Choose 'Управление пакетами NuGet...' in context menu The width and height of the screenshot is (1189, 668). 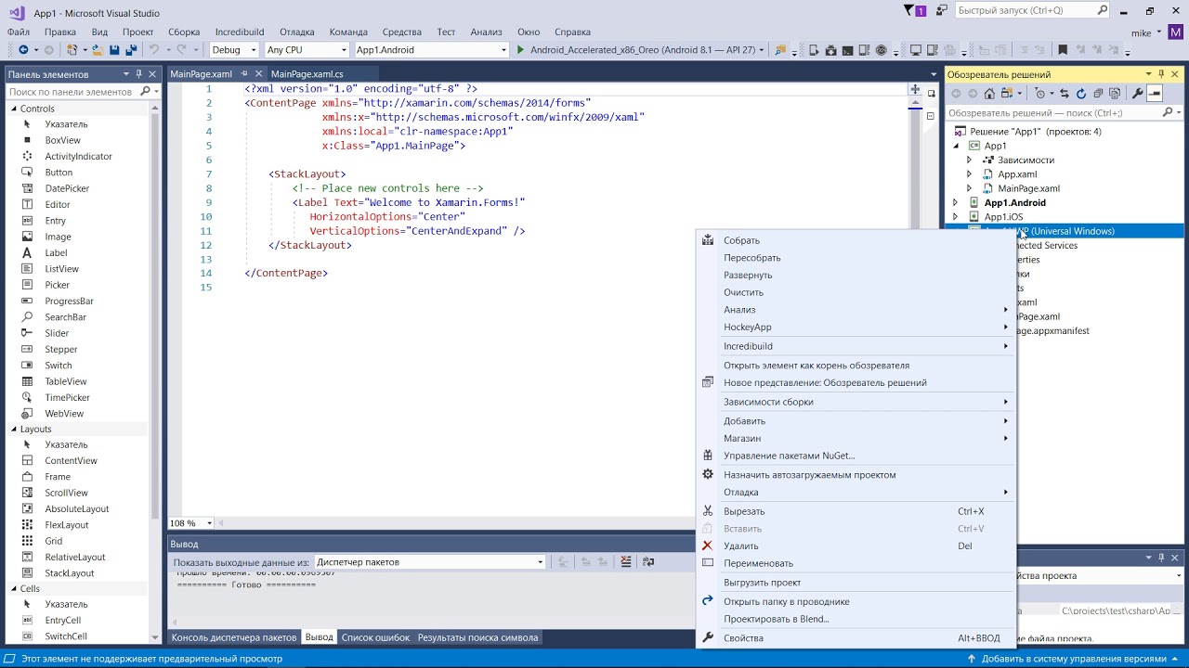pyautogui.click(x=855, y=456)
